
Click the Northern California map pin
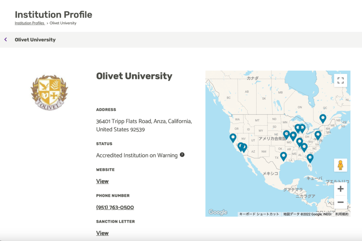point(233,137)
